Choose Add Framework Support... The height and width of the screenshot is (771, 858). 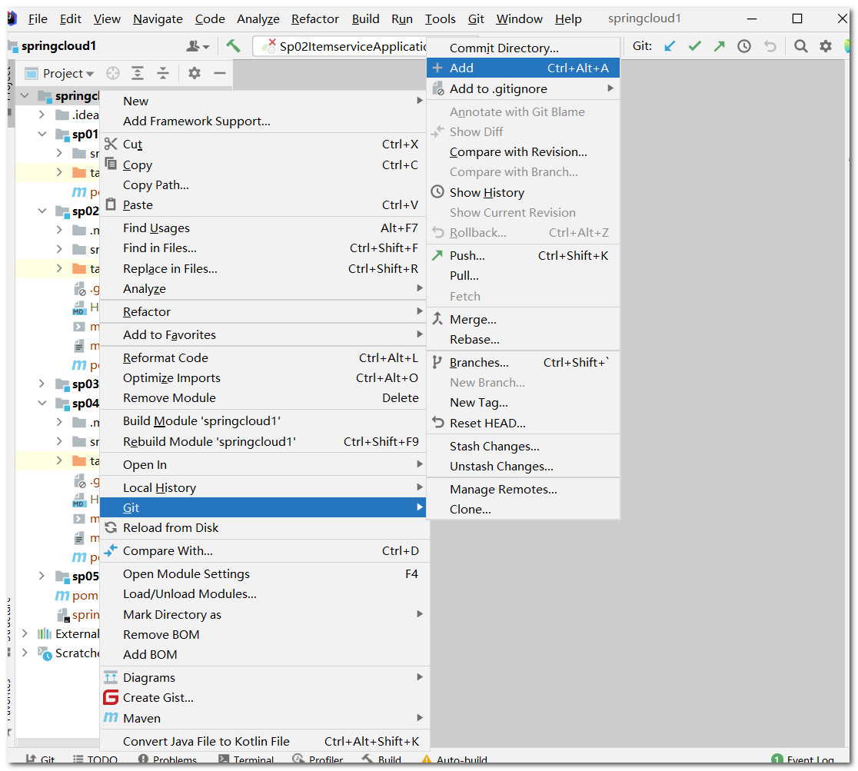pos(264,121)
